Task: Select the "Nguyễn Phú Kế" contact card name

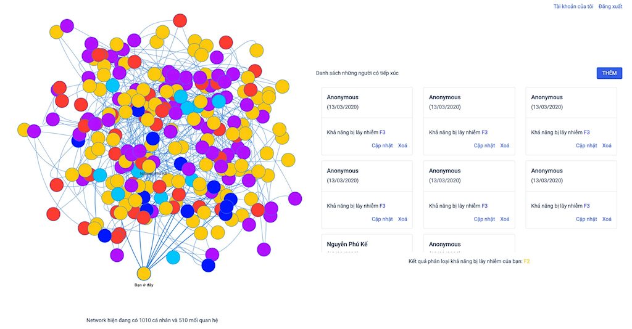Action: (x=347, y=244)
